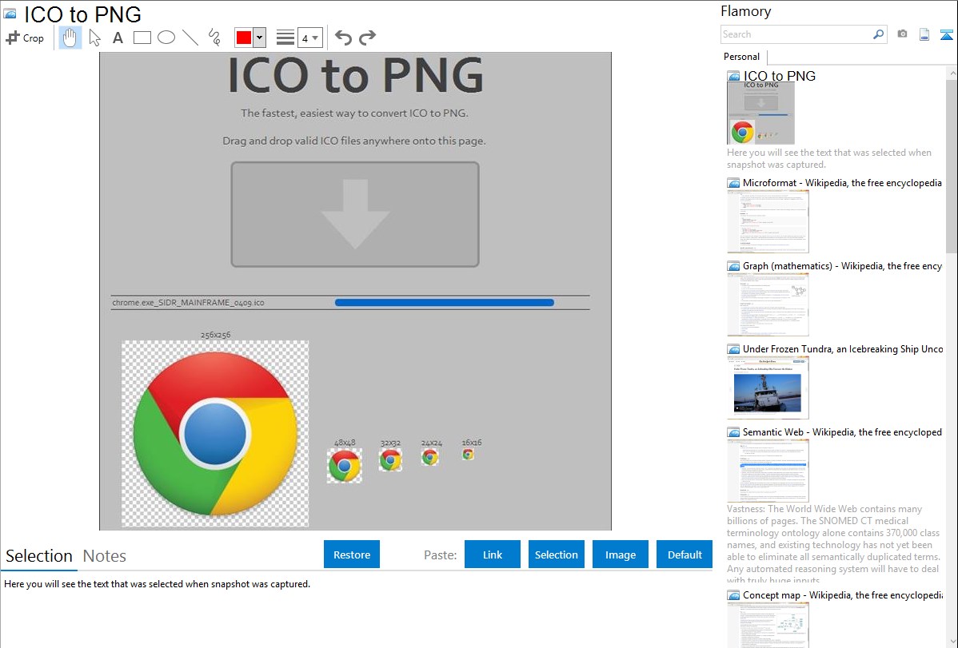Click the page document icon
Viewport: 958px width, 648px height.
[924, 35]
